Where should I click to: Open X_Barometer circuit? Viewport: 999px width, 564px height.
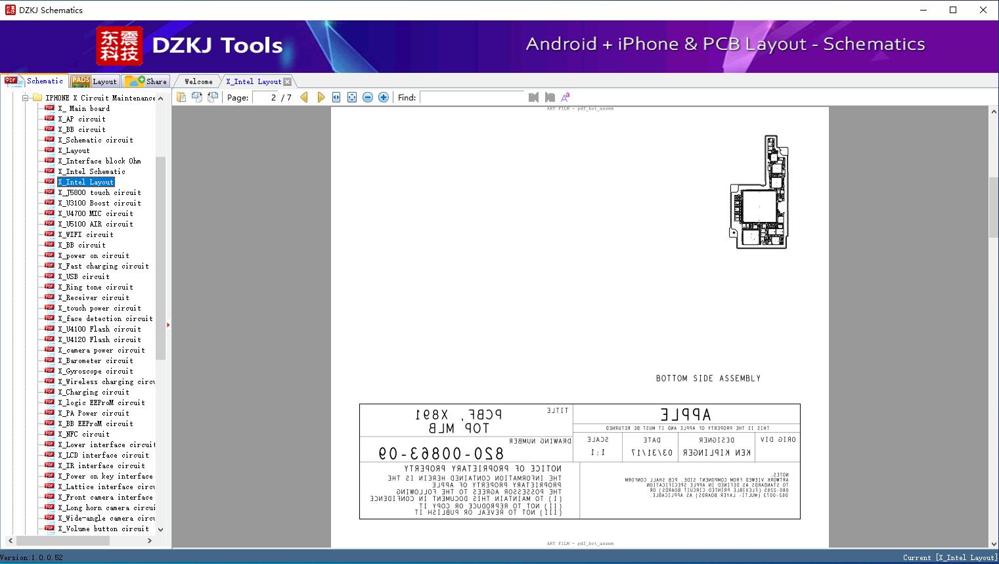point(95,360)
